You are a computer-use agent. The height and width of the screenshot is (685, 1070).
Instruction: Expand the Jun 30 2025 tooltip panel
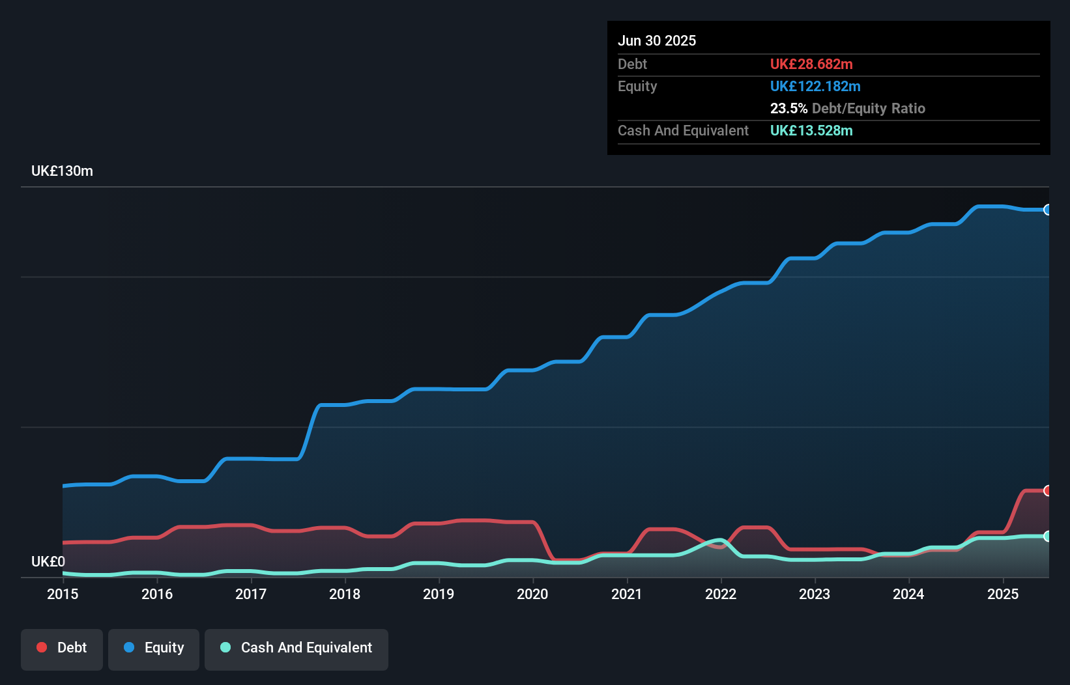[657, 40]
